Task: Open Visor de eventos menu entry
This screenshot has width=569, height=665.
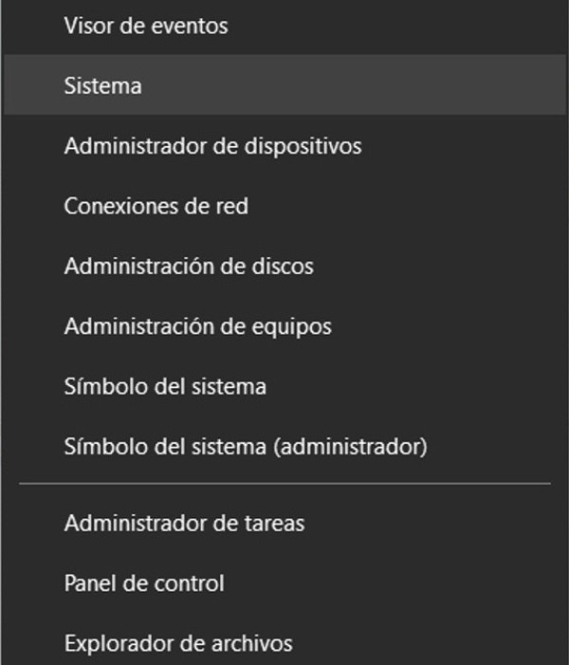Action: point(146,26)
